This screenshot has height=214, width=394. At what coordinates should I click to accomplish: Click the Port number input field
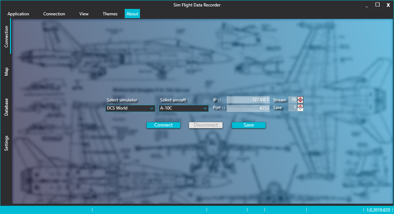[x=248, y=108]
